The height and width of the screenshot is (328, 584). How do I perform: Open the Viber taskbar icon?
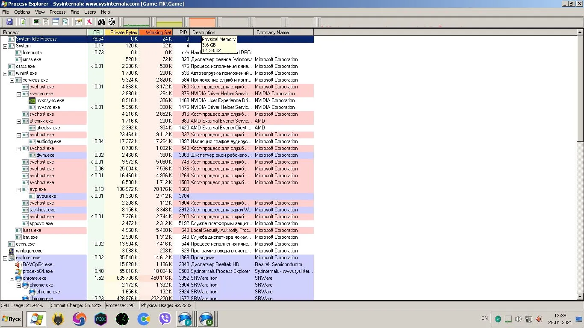coord(165,319)
